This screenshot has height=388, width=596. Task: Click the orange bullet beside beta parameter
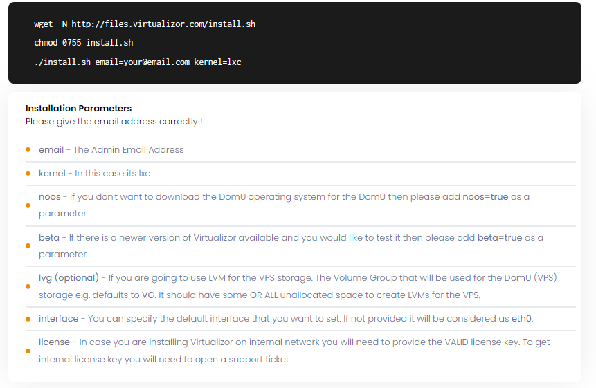click(x=28, y=246)
